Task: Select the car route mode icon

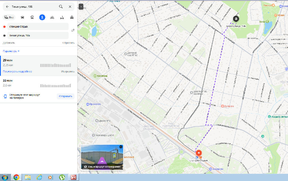Action: (x=22, y=17)
